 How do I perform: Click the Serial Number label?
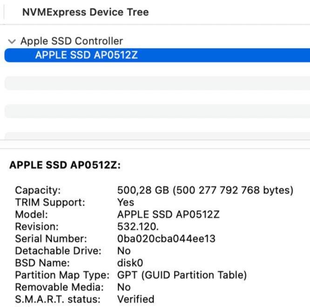click(51, 239)
